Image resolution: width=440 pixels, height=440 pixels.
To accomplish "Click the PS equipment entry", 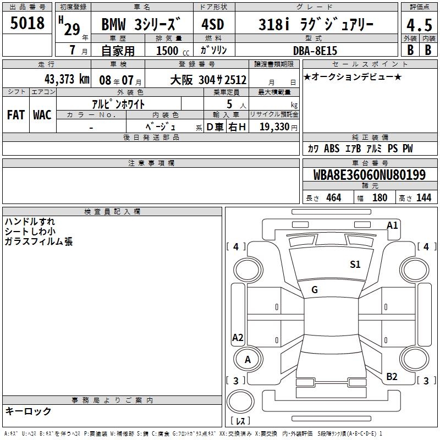I will point(393,148).
